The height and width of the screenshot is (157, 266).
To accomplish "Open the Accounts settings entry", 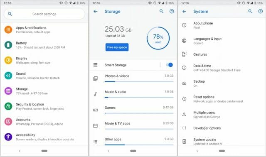I will pyautogui.click(x=44, y=122).
